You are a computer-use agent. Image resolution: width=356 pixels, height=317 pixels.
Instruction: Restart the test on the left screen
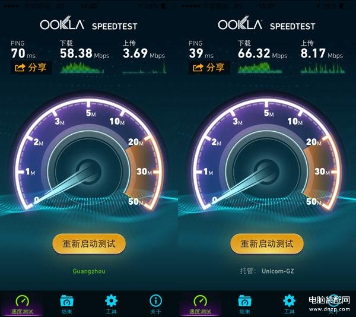click(x=89, y=244)
